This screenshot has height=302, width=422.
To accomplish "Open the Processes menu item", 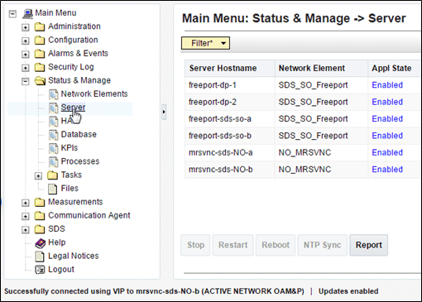I will [80, 161].
